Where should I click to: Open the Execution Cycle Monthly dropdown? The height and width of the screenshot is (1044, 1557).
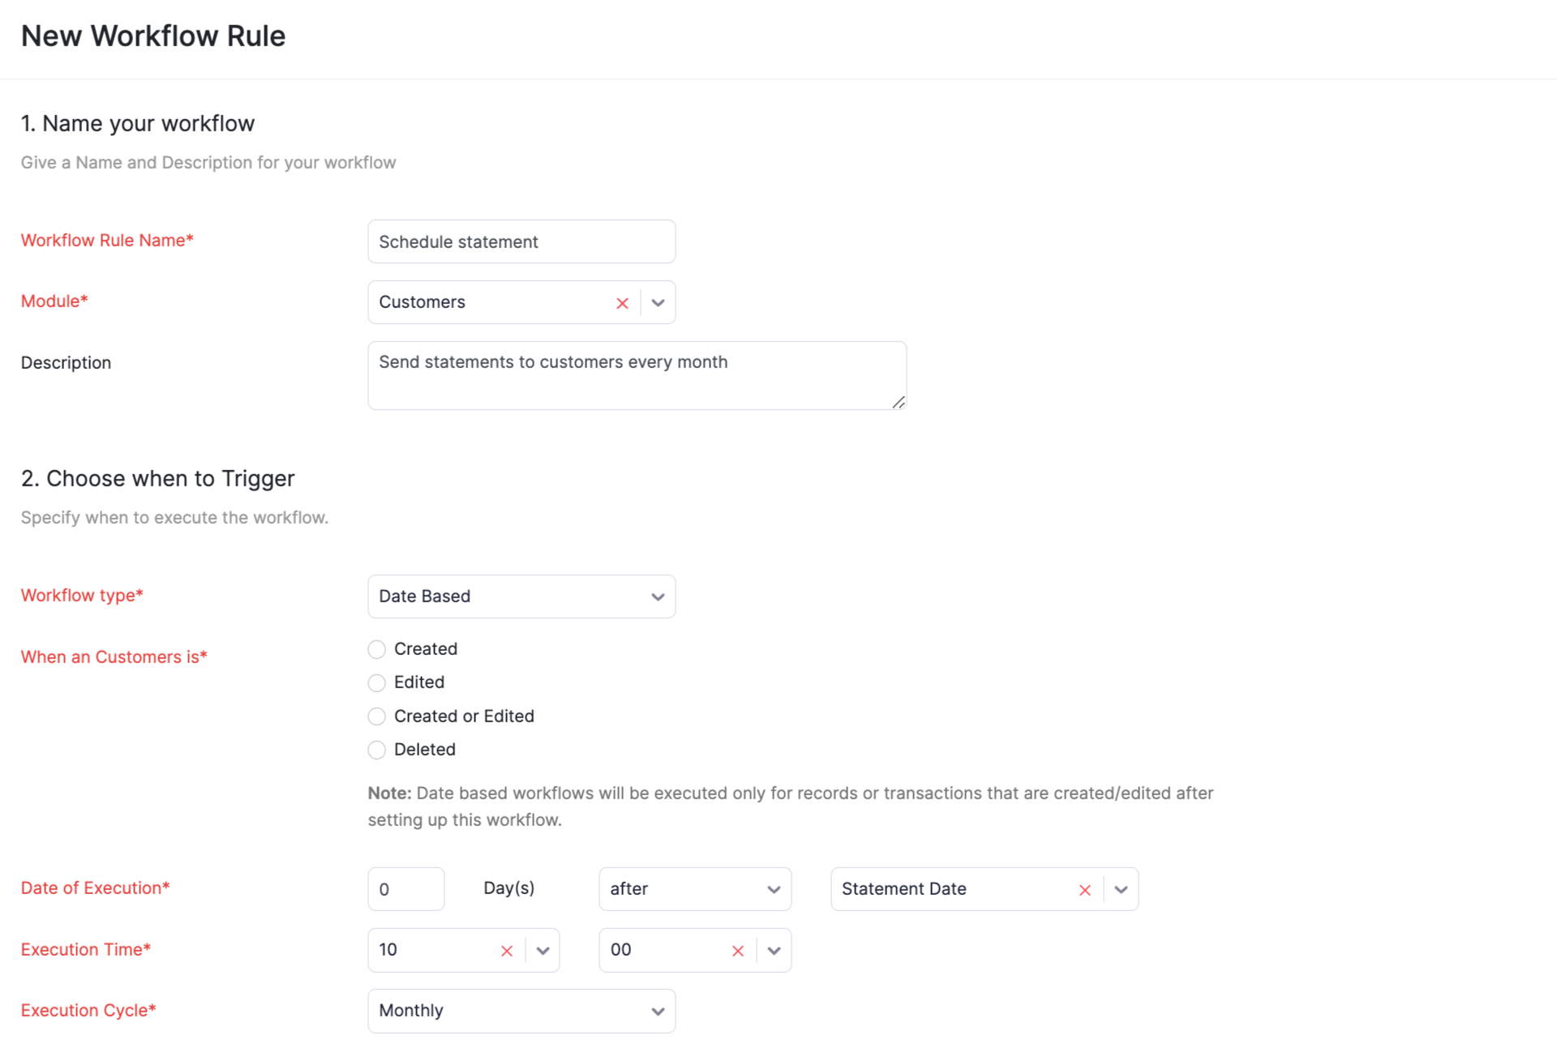521,1011
